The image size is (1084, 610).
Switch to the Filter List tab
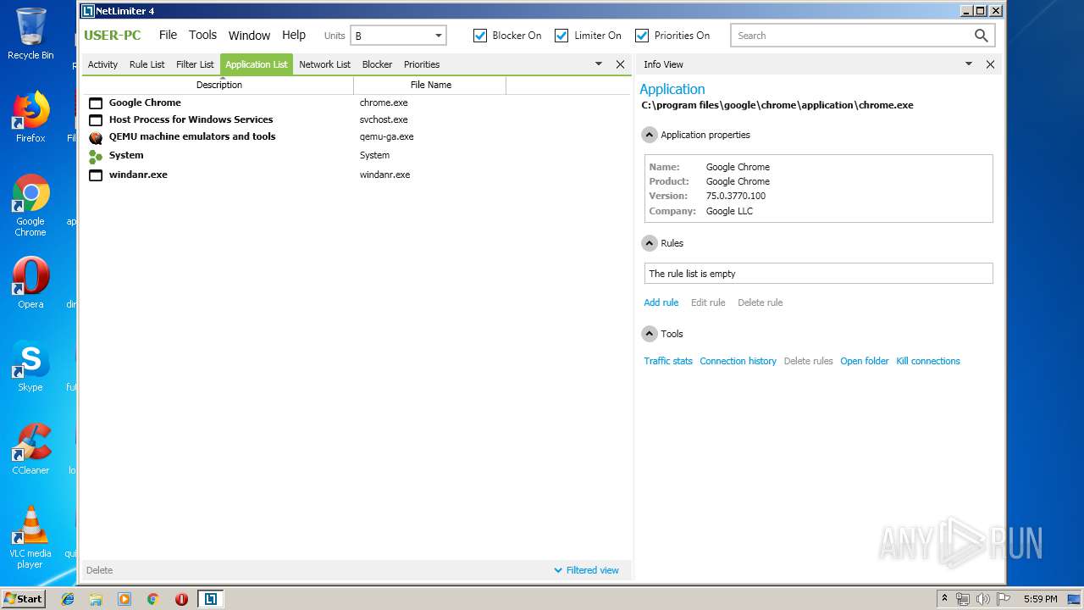coord(195,64)
